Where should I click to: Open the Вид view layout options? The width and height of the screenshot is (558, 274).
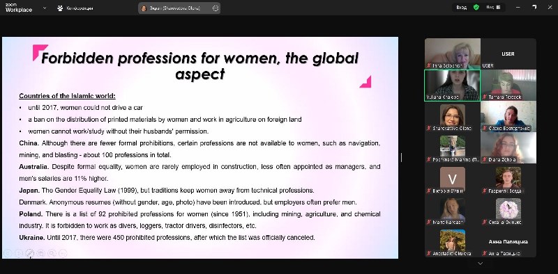pyautogui.click(x=493, y=7)
